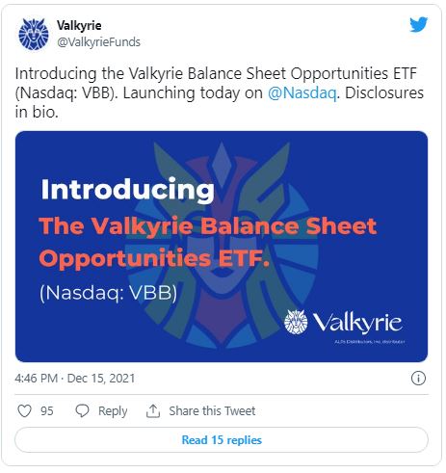The width and height of the screenshot is (446, 473).
Task: Click the @ValkyrieFunds handle
Action: point(98,42)
